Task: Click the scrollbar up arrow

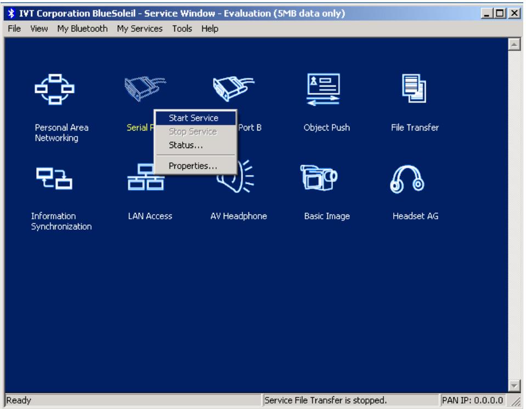Action: point(514,44)
